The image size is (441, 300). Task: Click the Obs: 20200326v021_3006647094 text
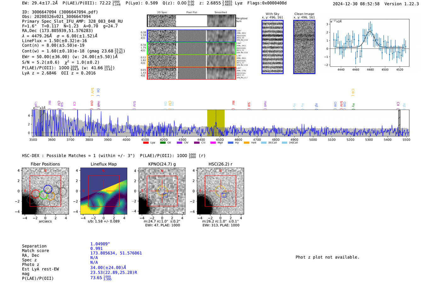pyautogui.click(x=56, y=17)
